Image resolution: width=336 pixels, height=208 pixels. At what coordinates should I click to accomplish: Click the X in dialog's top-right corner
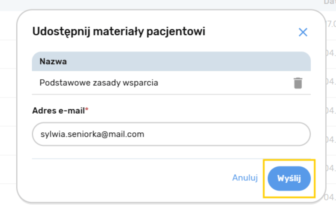pos(303,32)
